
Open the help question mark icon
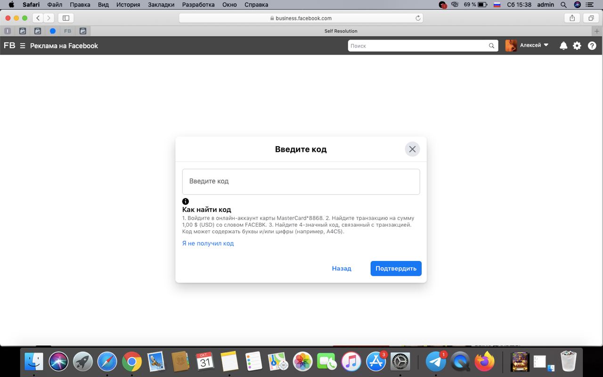(x=592, y=46)
